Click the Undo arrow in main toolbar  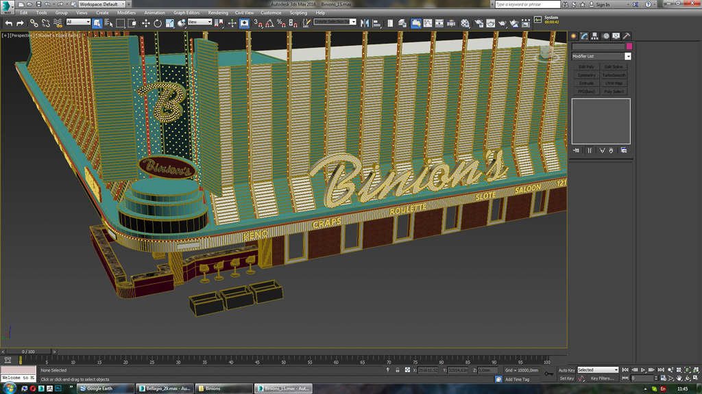(8, 23)
